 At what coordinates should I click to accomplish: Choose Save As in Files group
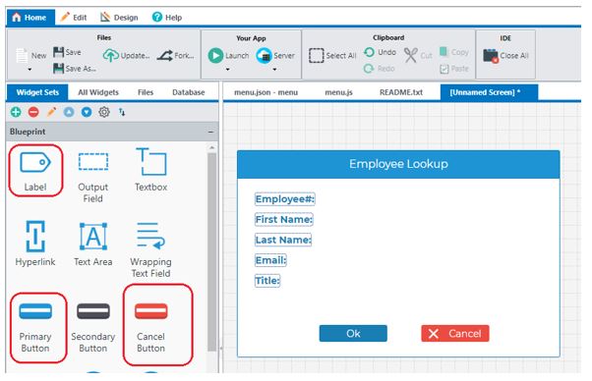pos(75,69)
